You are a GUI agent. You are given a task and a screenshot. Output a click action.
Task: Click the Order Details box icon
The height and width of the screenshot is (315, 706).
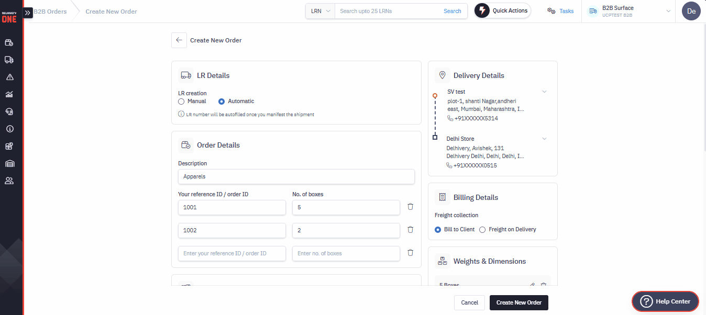[x=186, y=145]
